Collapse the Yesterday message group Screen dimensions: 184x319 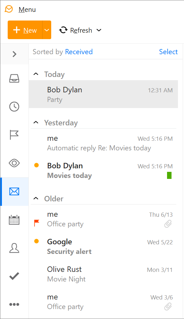point(36,122)
